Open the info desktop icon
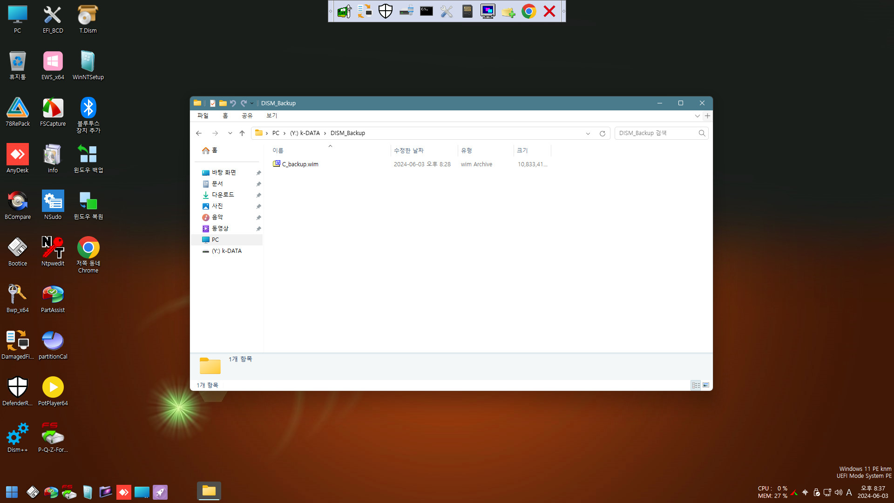The width and height of the screenshot is (894, 503). pos(53,159)
